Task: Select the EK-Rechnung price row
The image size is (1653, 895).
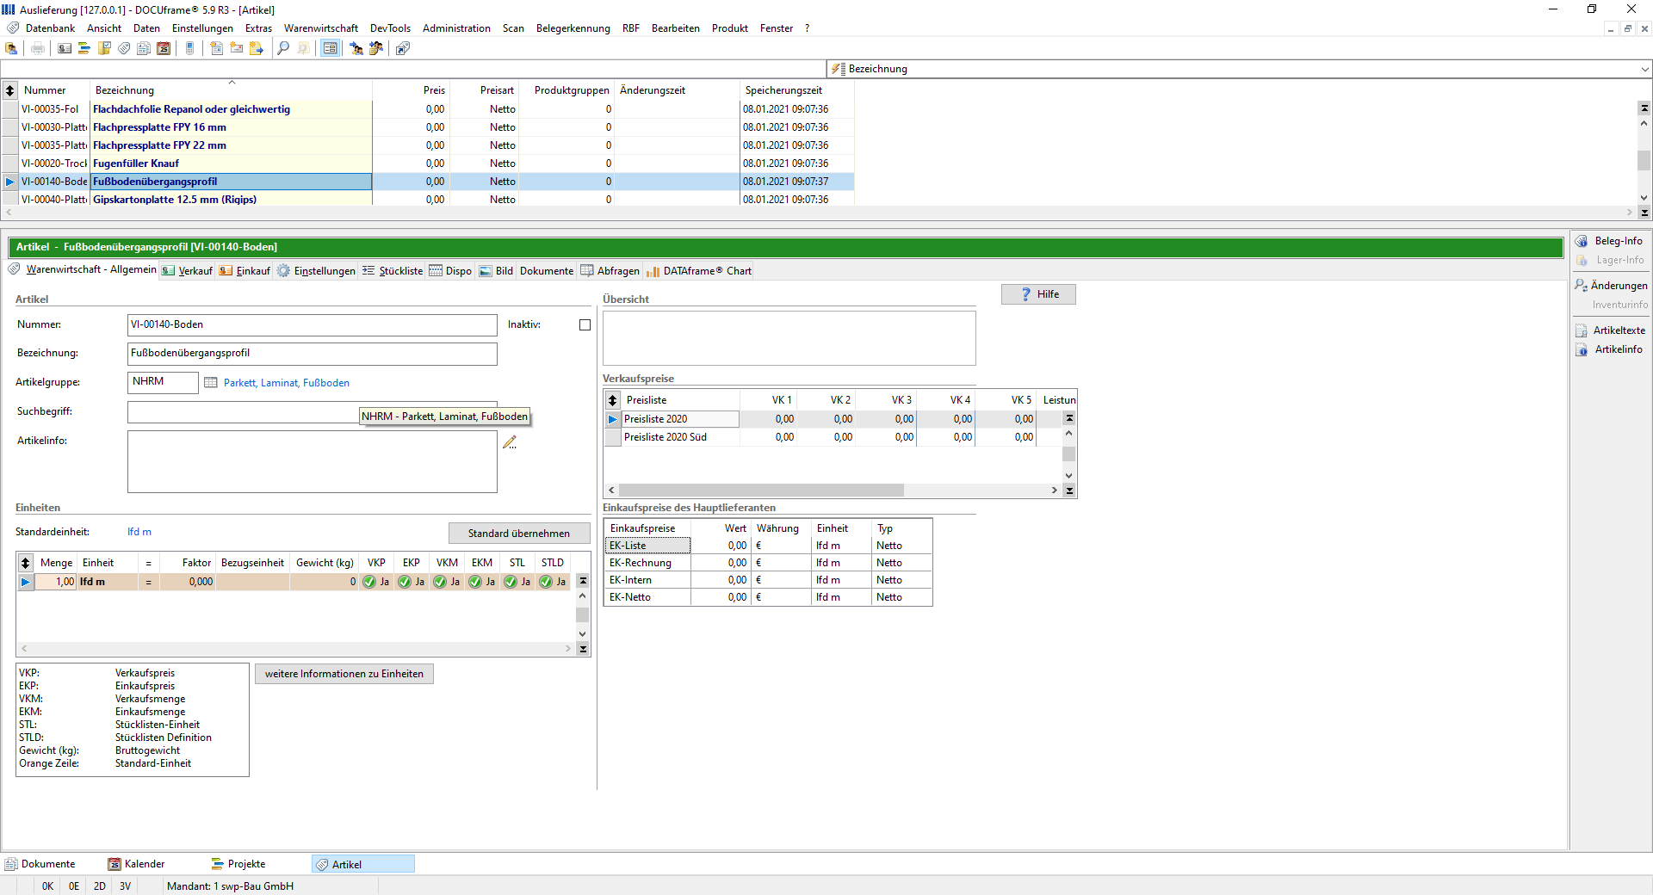Action: pos(768,563)
